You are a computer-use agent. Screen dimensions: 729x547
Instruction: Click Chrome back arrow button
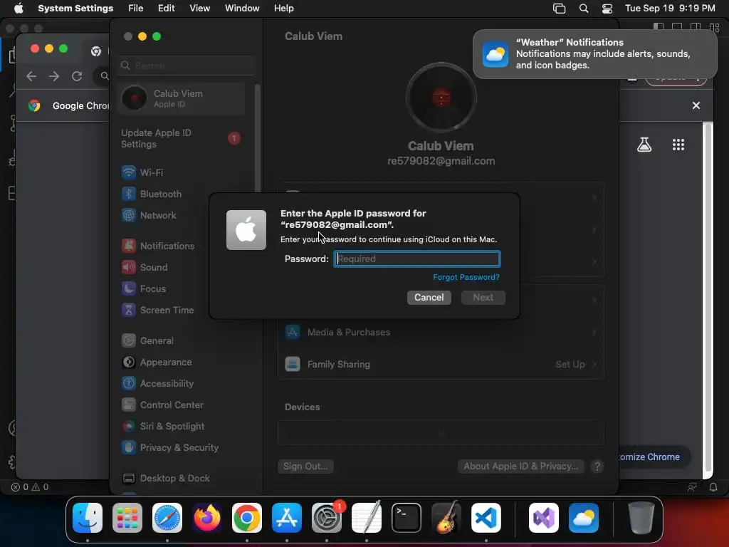31,75
